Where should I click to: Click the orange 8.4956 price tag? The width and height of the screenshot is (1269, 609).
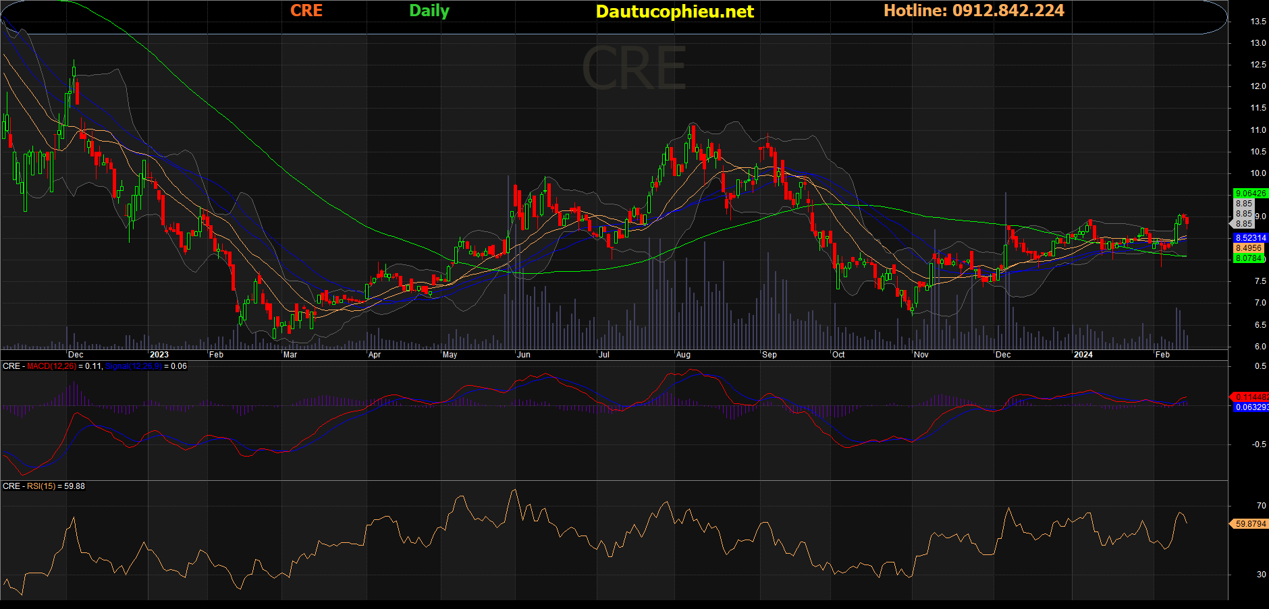pos(1248,248)
